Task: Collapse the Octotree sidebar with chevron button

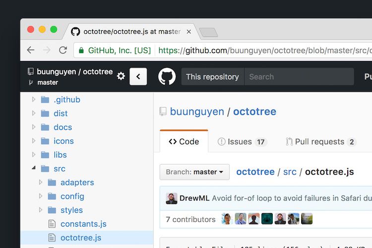Action: tap(138, 76)
